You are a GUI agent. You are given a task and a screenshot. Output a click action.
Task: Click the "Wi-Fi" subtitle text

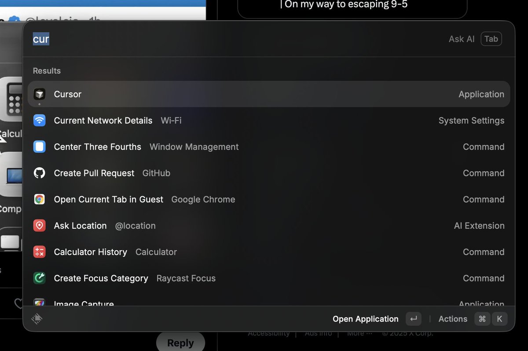(171, 121)
